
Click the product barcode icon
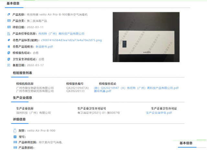click(15, 148)
